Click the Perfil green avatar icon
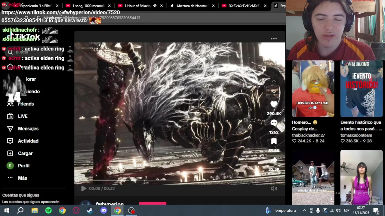 click(10, 166)
